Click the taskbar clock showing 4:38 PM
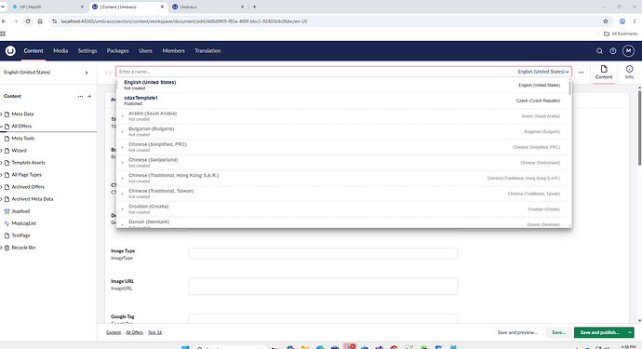 (x=628, y=347)
